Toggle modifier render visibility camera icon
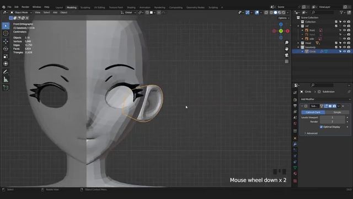353x199 pixels. [x=334, y=106]
